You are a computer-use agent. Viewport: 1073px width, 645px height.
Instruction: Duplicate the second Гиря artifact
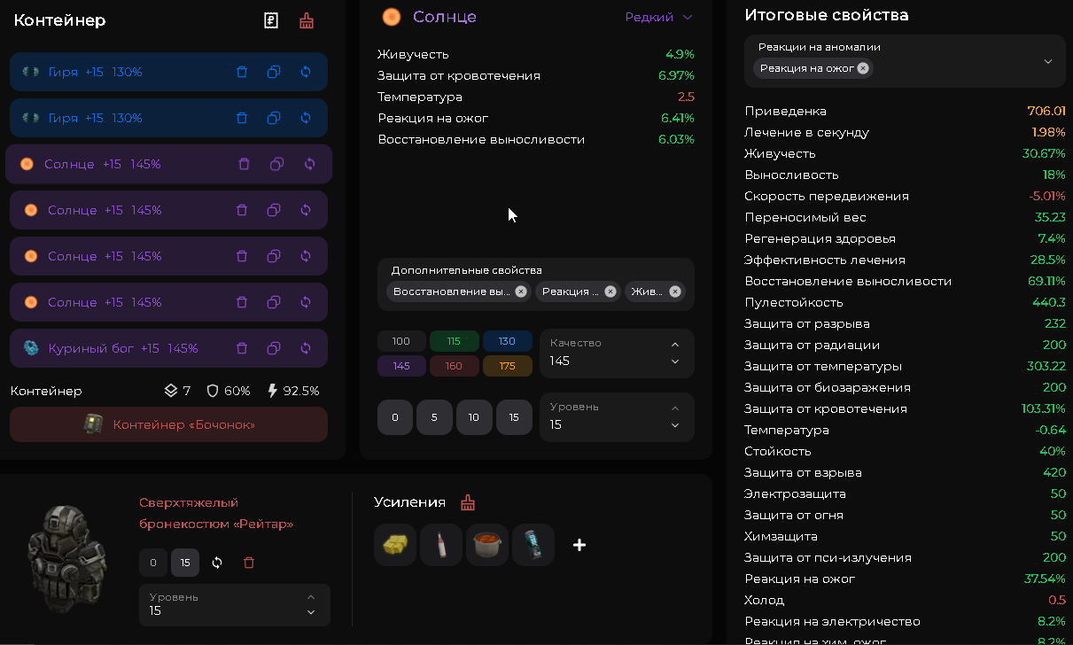point(274,118)
